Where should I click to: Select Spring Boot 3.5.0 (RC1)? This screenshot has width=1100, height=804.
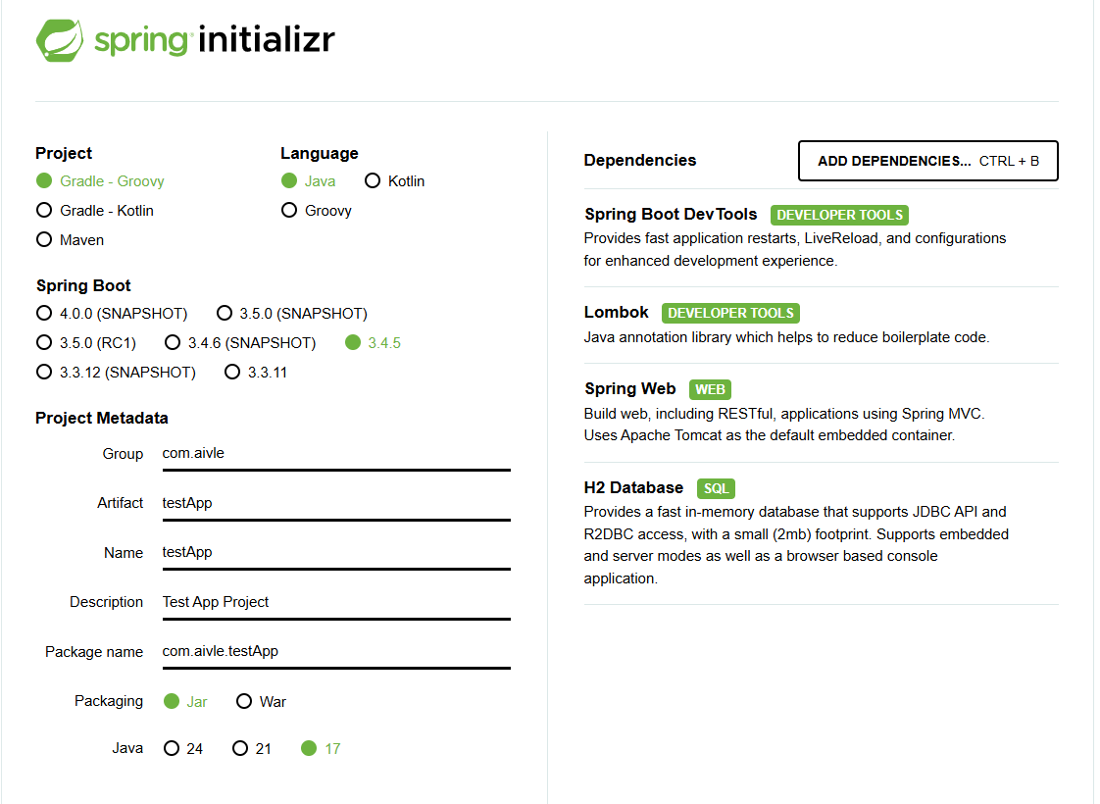[86, 342]
